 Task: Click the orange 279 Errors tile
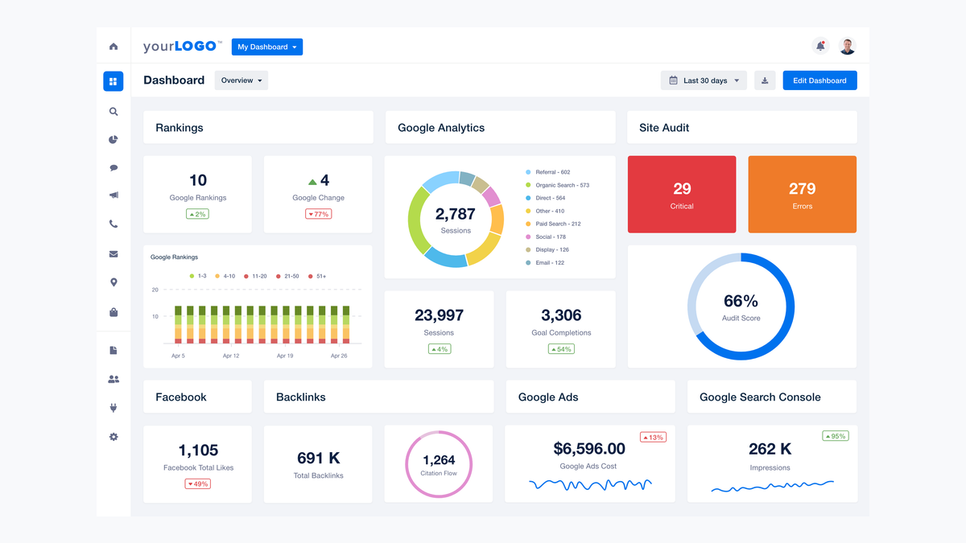(x=803, y=195)
